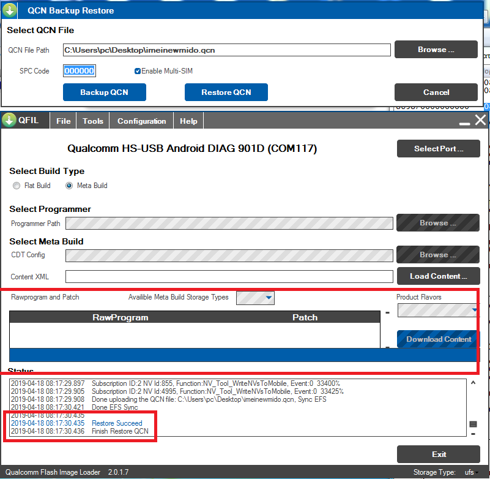
Task: Open the Storage Type ufs dropdown
Action: point(476,472)
